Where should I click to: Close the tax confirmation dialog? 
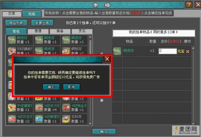[107, 59]
